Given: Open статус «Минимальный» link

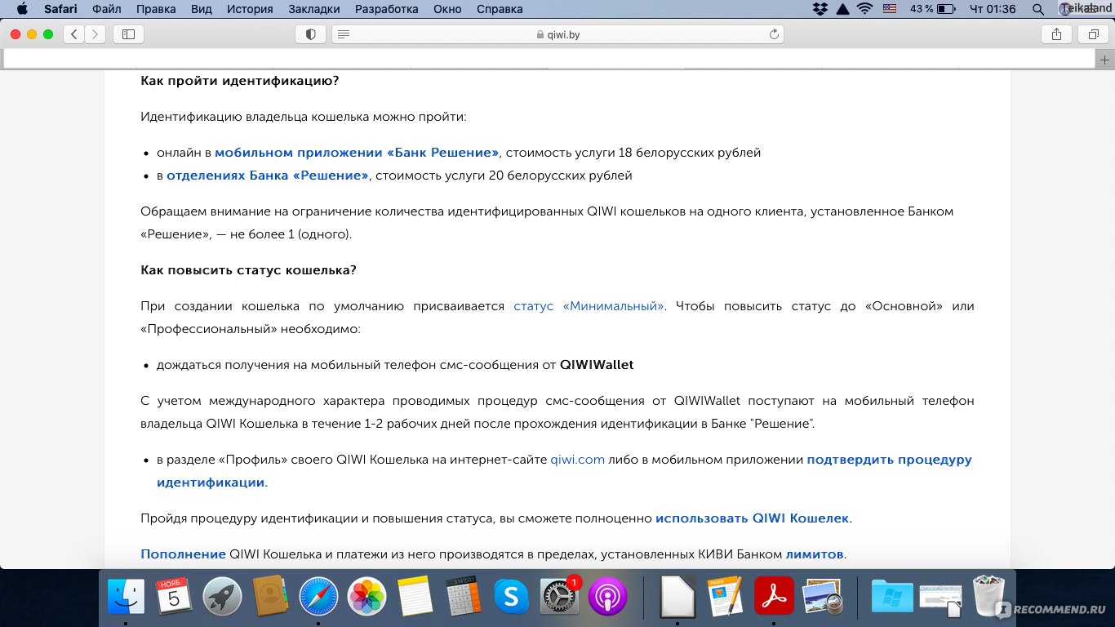Looking at the screenshot, I should click(x=589, y=306).
